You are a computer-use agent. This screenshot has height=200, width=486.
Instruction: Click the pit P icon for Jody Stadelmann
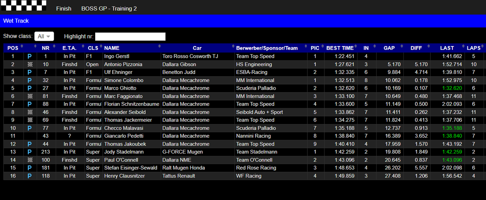(30, 152)
